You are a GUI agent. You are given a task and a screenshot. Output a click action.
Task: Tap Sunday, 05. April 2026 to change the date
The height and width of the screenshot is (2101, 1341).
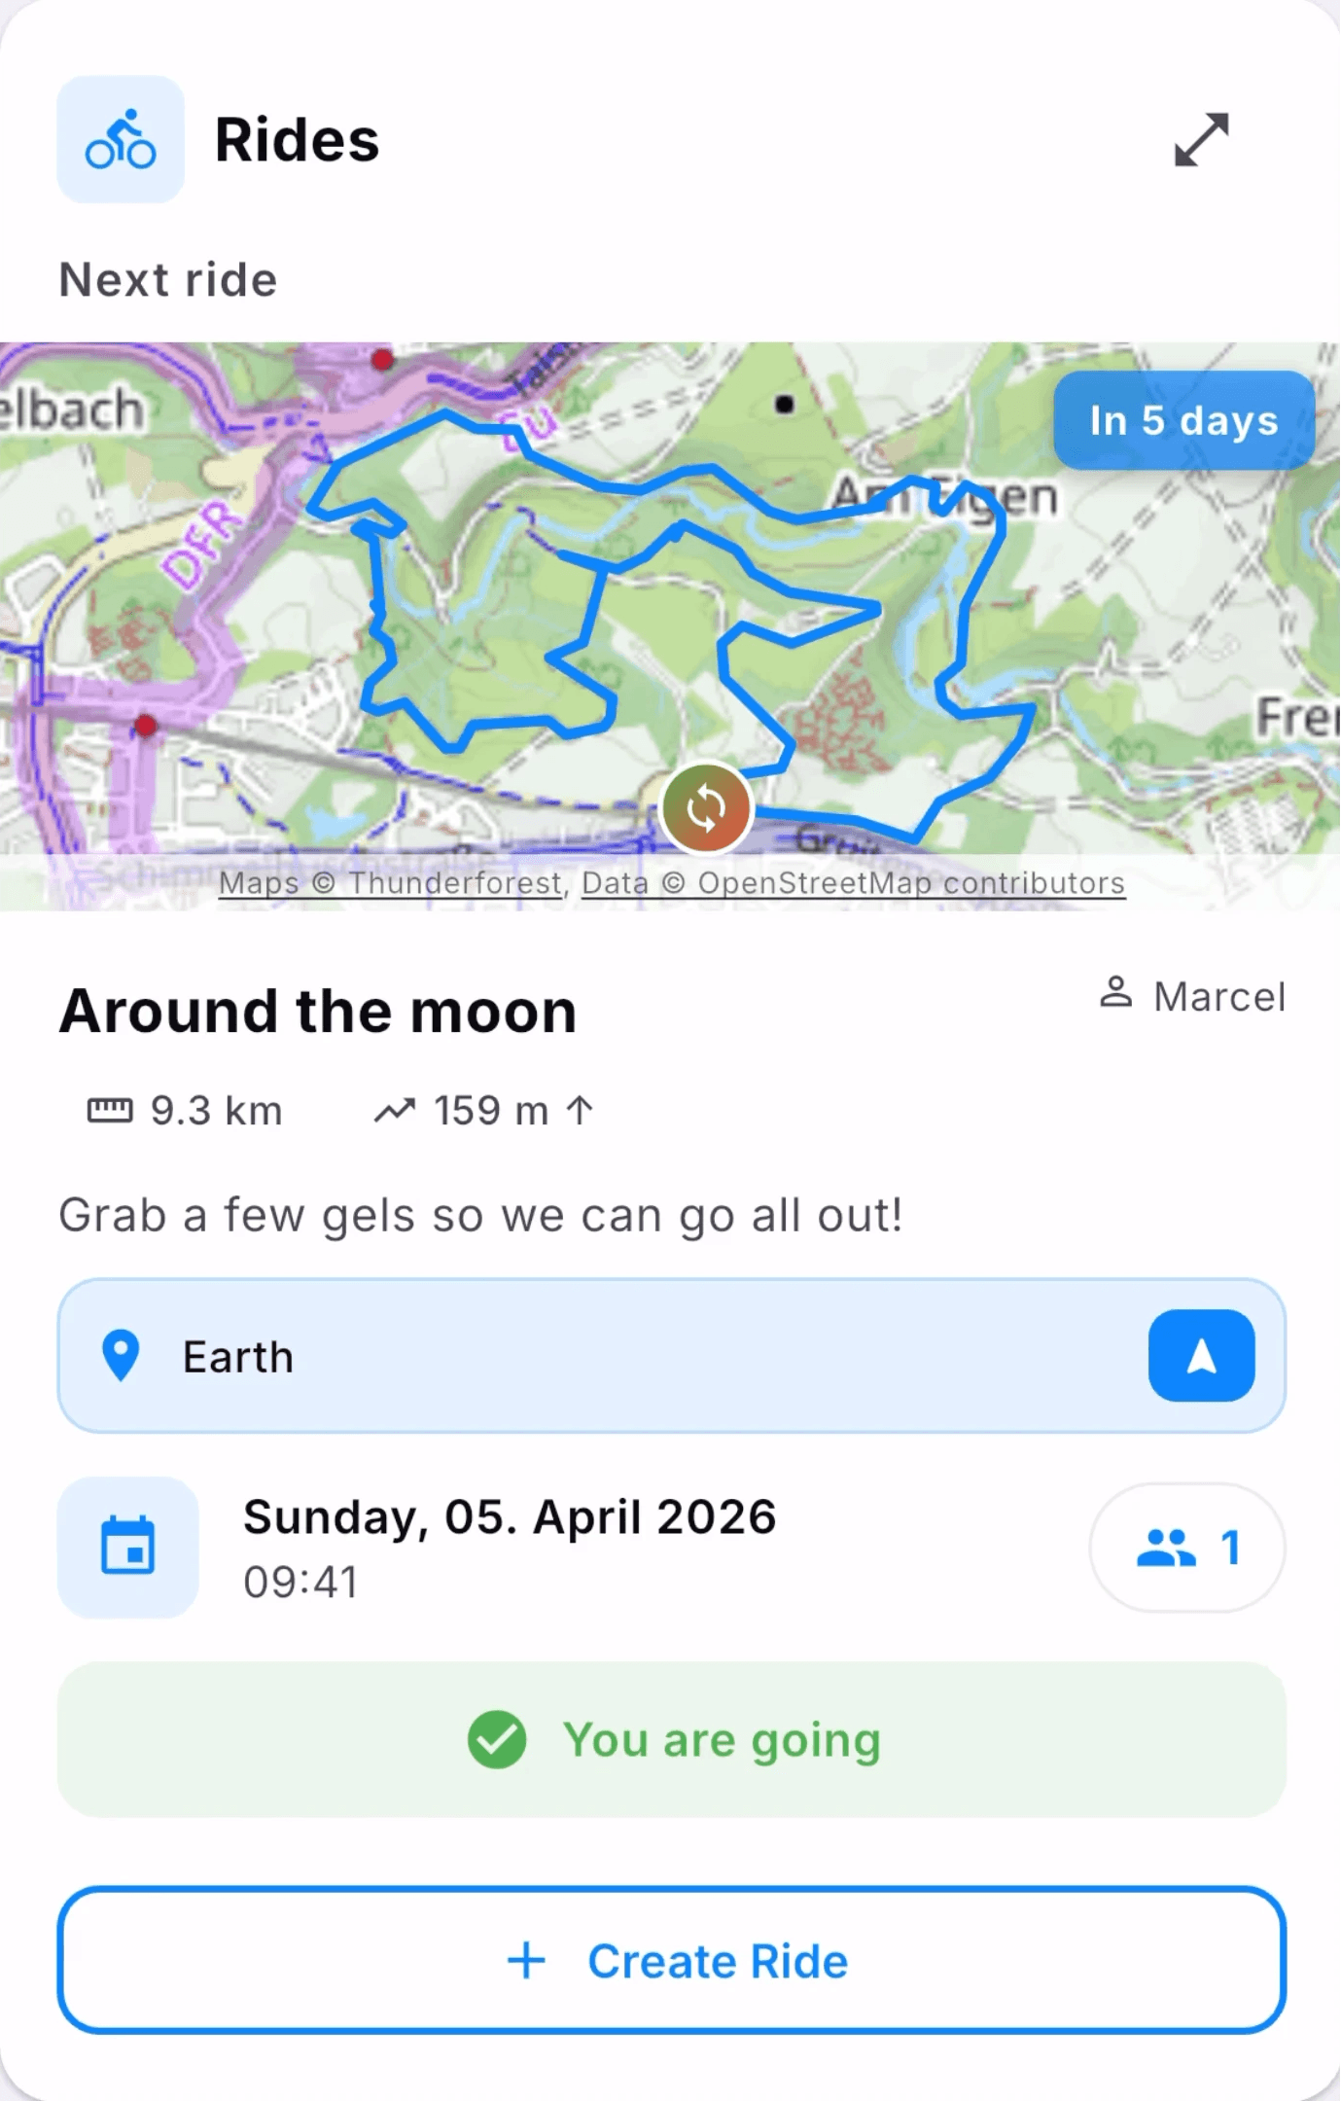(510, 1515)
